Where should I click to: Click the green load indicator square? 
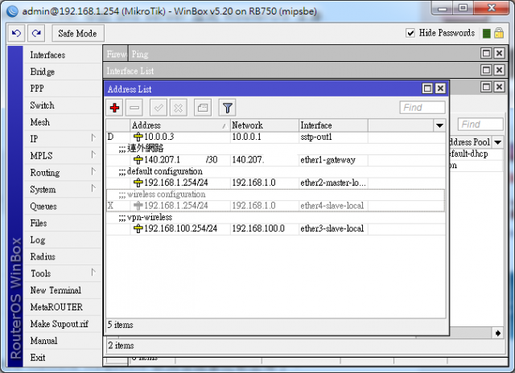click(487, 33)
